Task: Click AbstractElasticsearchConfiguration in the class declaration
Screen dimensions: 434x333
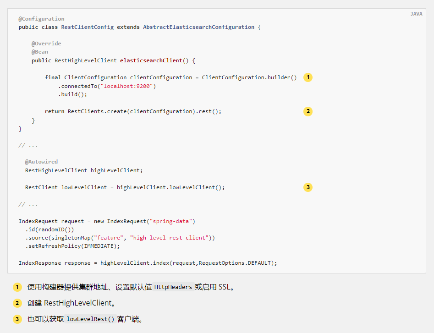Action: [198, 27]
